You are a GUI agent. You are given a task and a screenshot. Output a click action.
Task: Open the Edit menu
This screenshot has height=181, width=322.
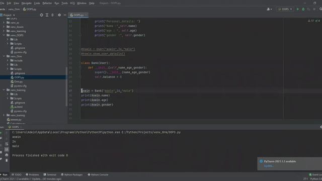[x=9, y=3]
